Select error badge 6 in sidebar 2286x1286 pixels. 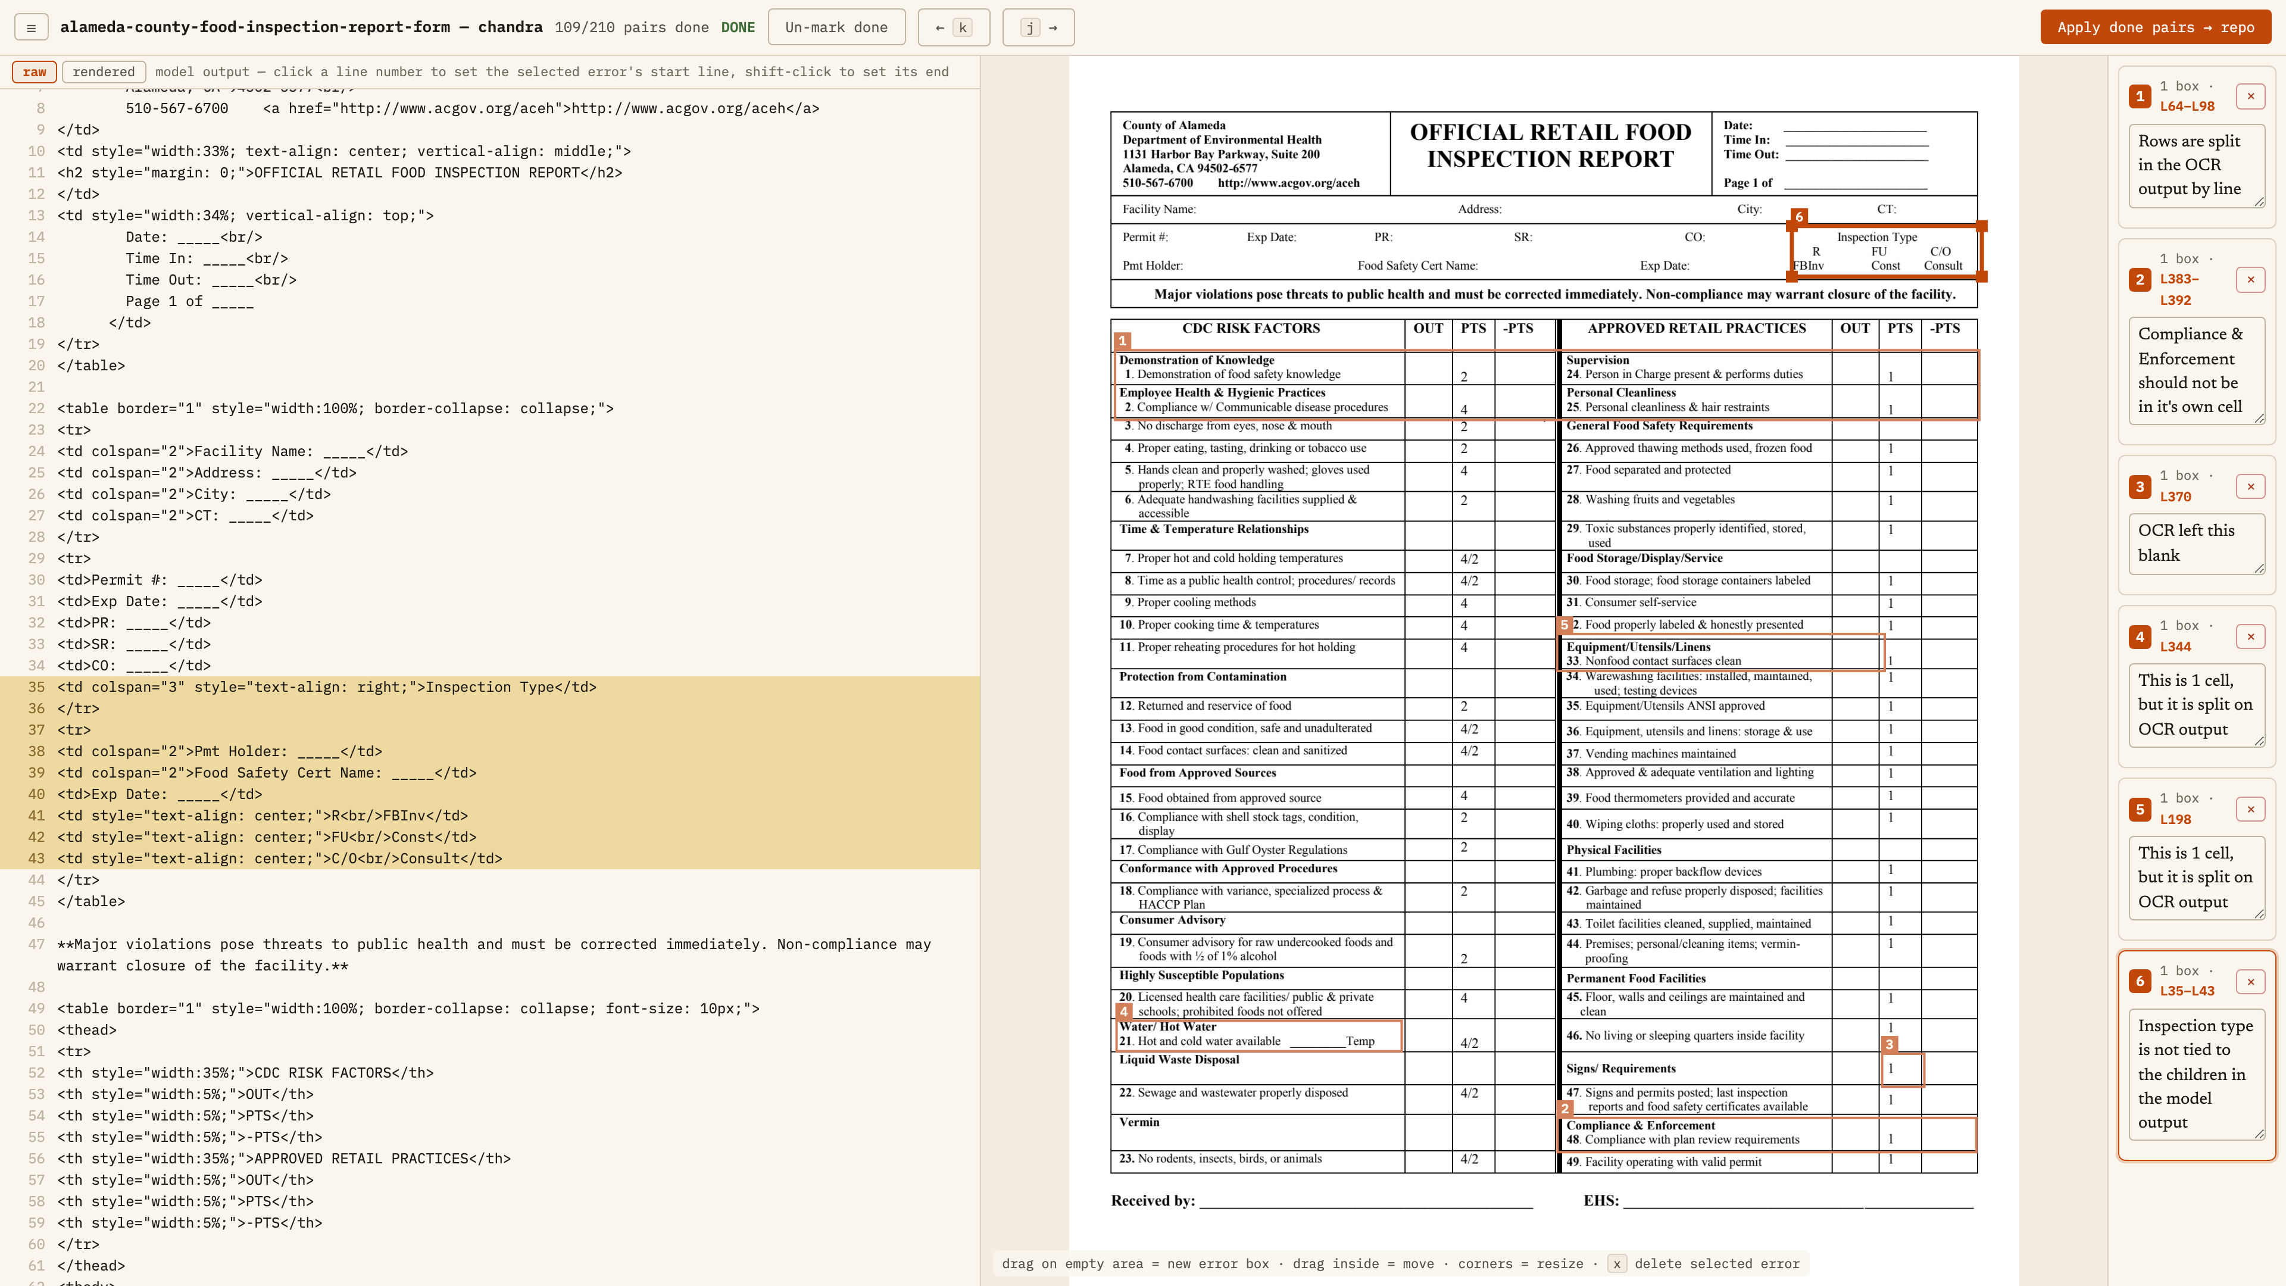tap(2140, 982)
